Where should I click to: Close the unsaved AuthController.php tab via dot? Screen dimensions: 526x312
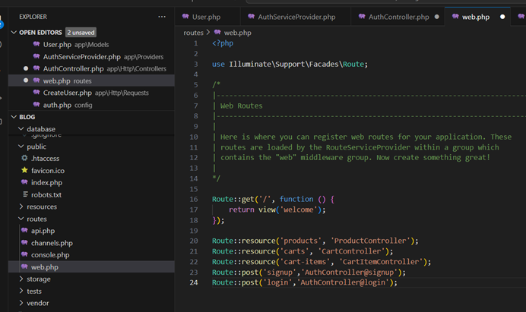[436, 17]
